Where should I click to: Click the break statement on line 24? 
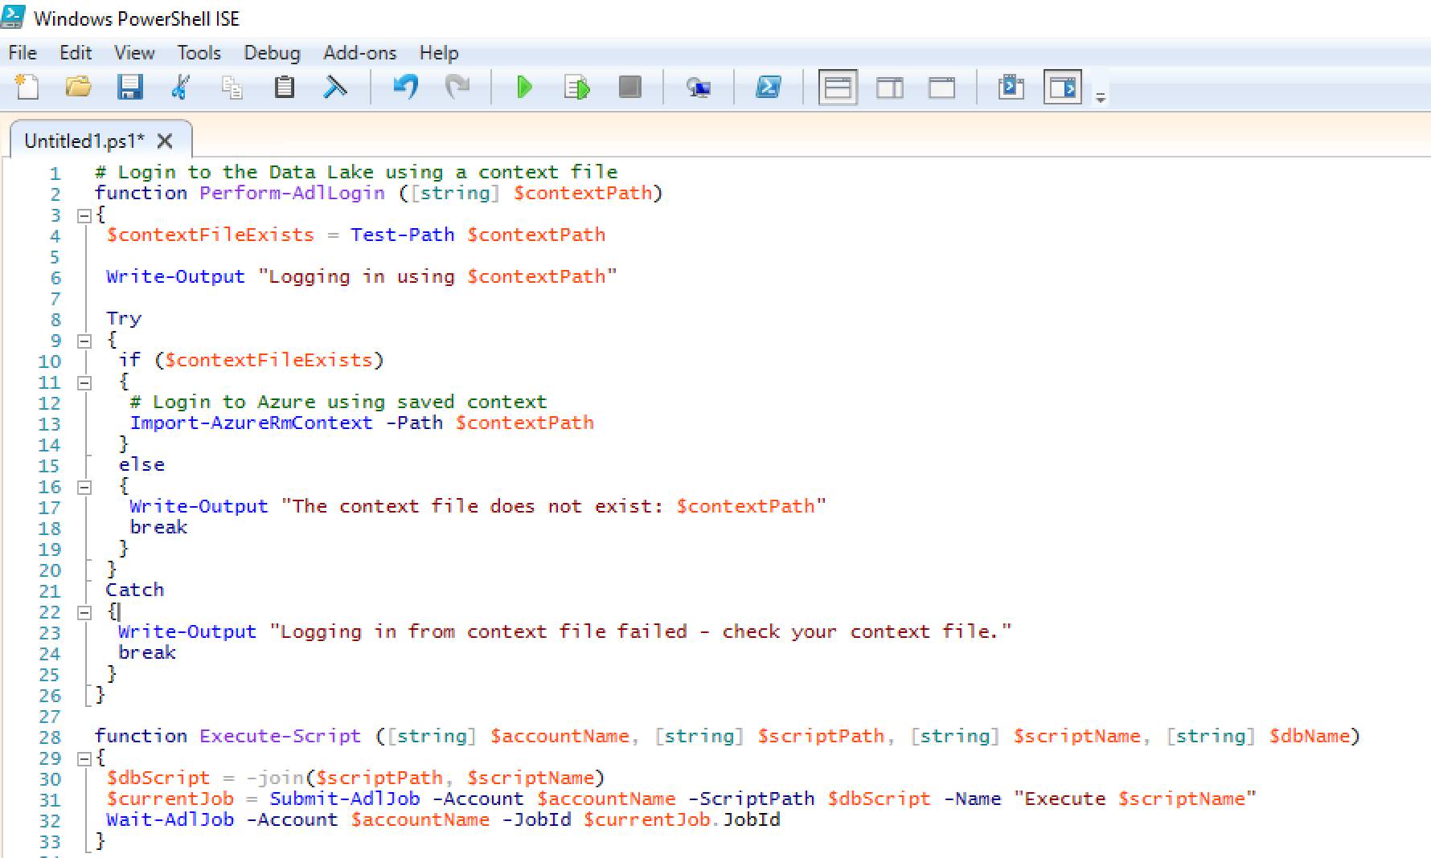[x=146, y=652]
